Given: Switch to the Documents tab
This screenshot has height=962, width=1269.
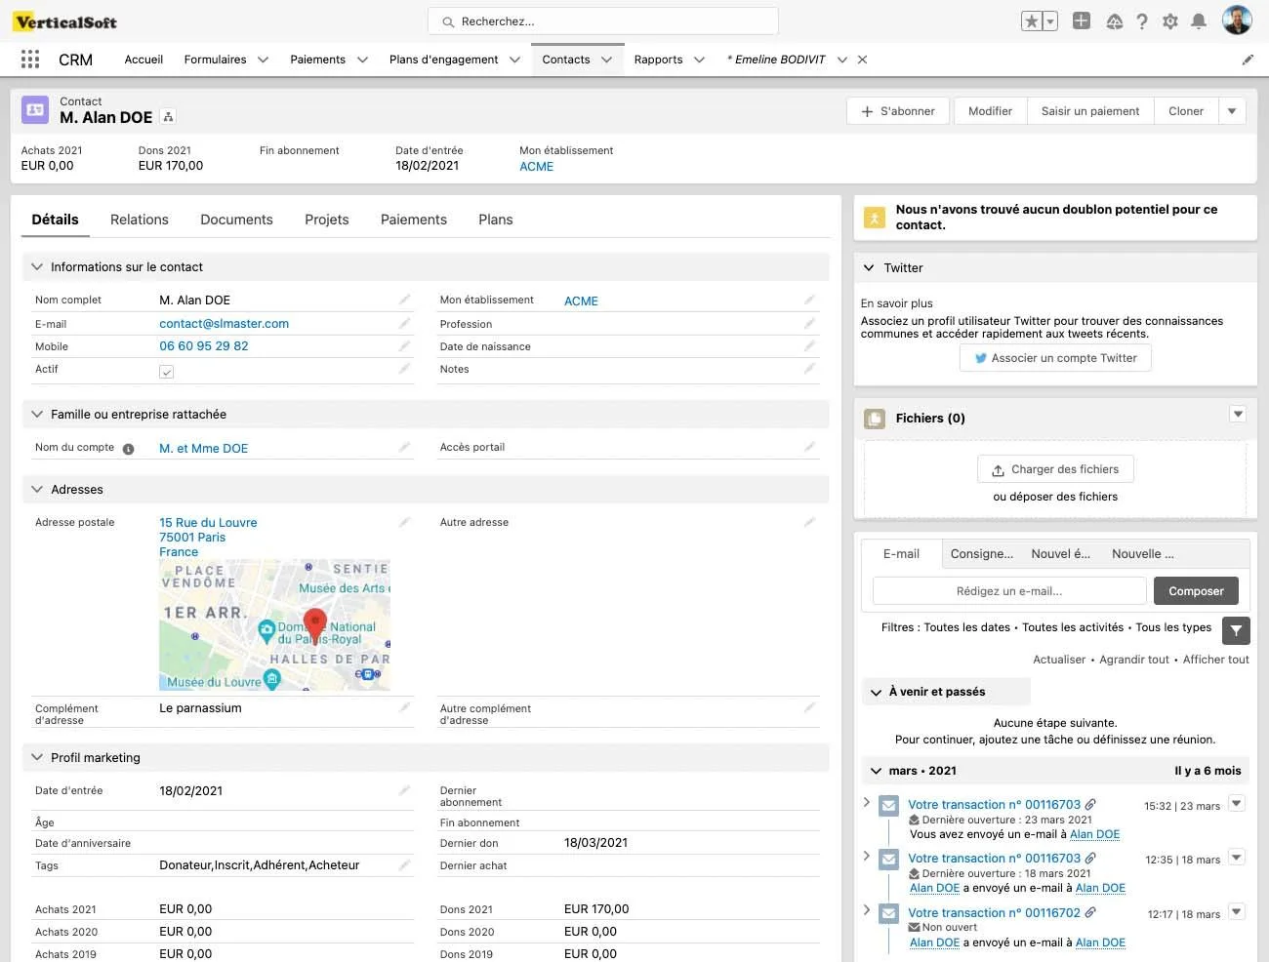Looking at the screenshot, I should click(236, 220).
